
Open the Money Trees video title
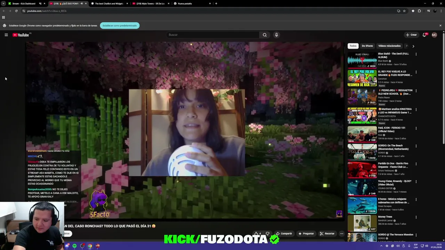(x=385, y=217)
